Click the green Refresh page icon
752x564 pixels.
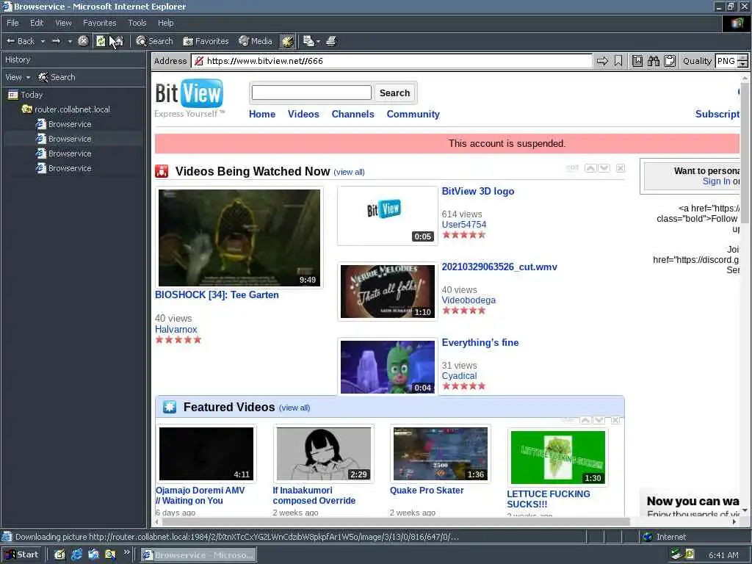pyautogui.click(x=100, y=41)
